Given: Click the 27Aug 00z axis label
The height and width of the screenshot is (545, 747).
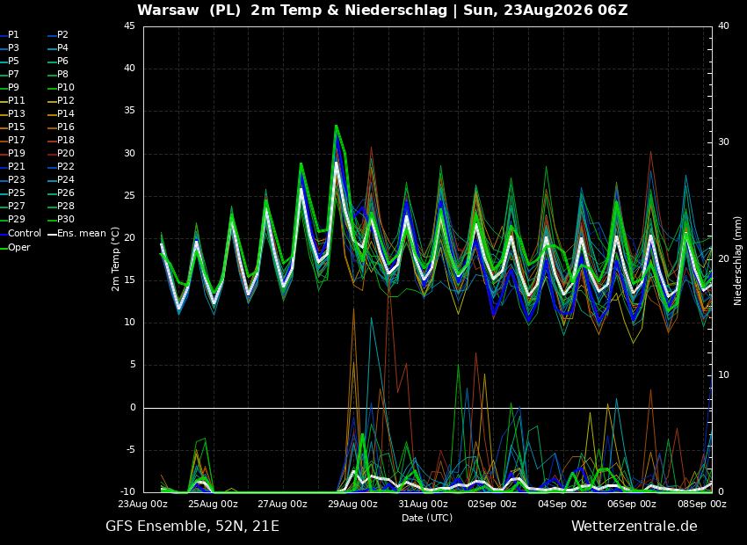Looking at the screenshot, I should click(x=284, y=504).
